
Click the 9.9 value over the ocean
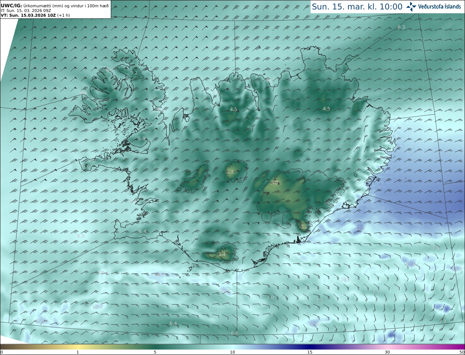point(81,236)
